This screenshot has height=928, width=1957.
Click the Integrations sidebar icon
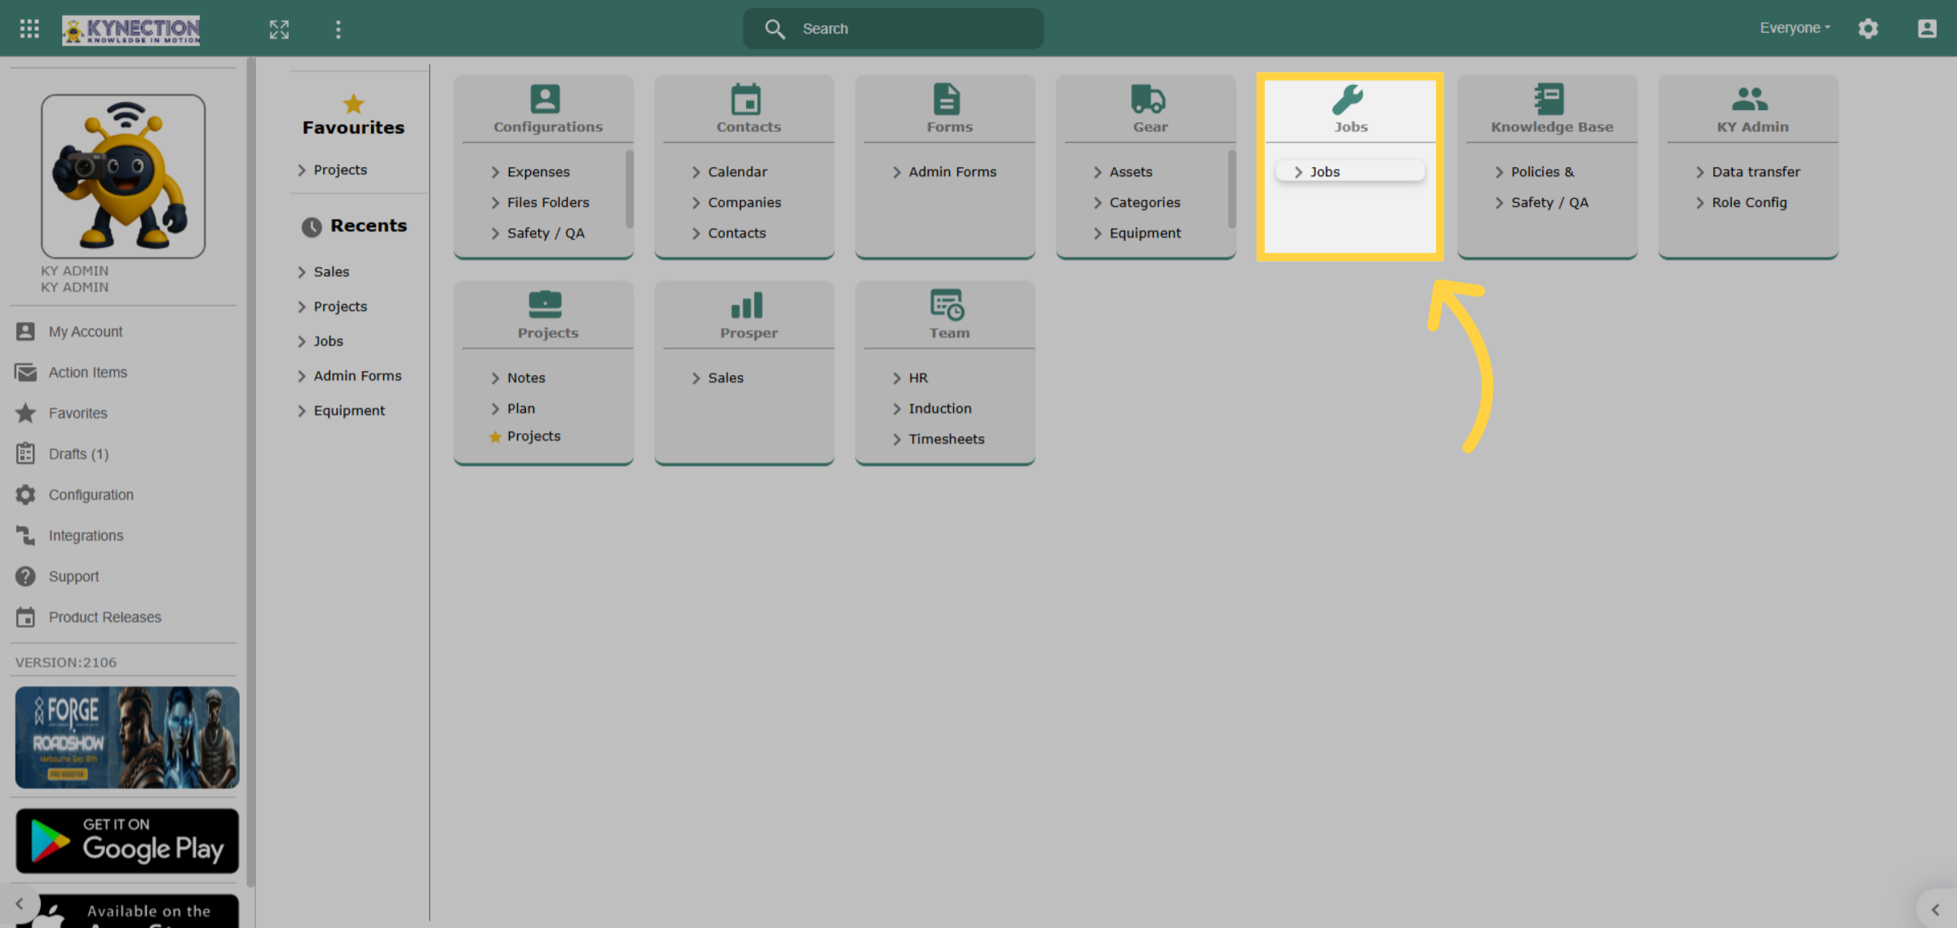pos(25,535)
